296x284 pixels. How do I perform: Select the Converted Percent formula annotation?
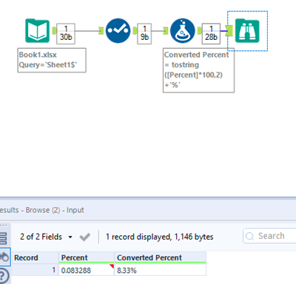[x=198, y=70]
